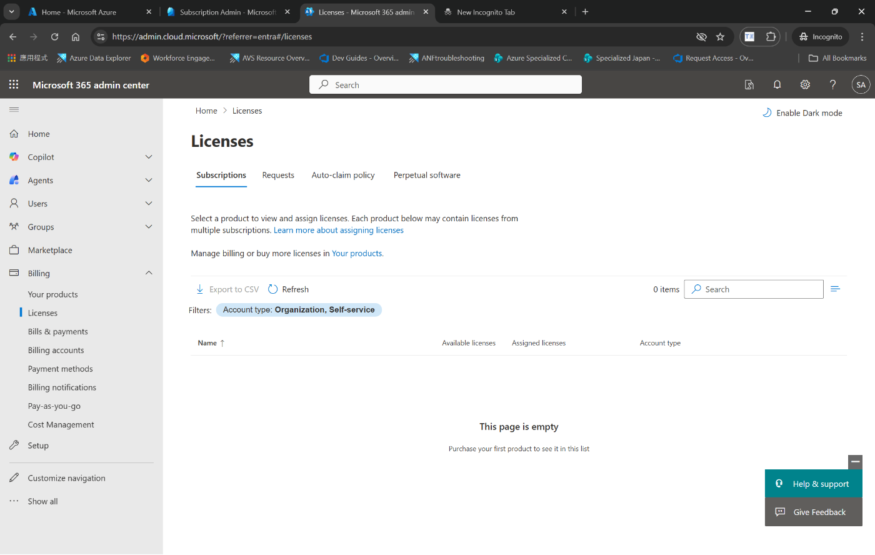The image size is (875, 555).
Task: Expand the Copilot navigation section
Action: click(x=149, y=157)
